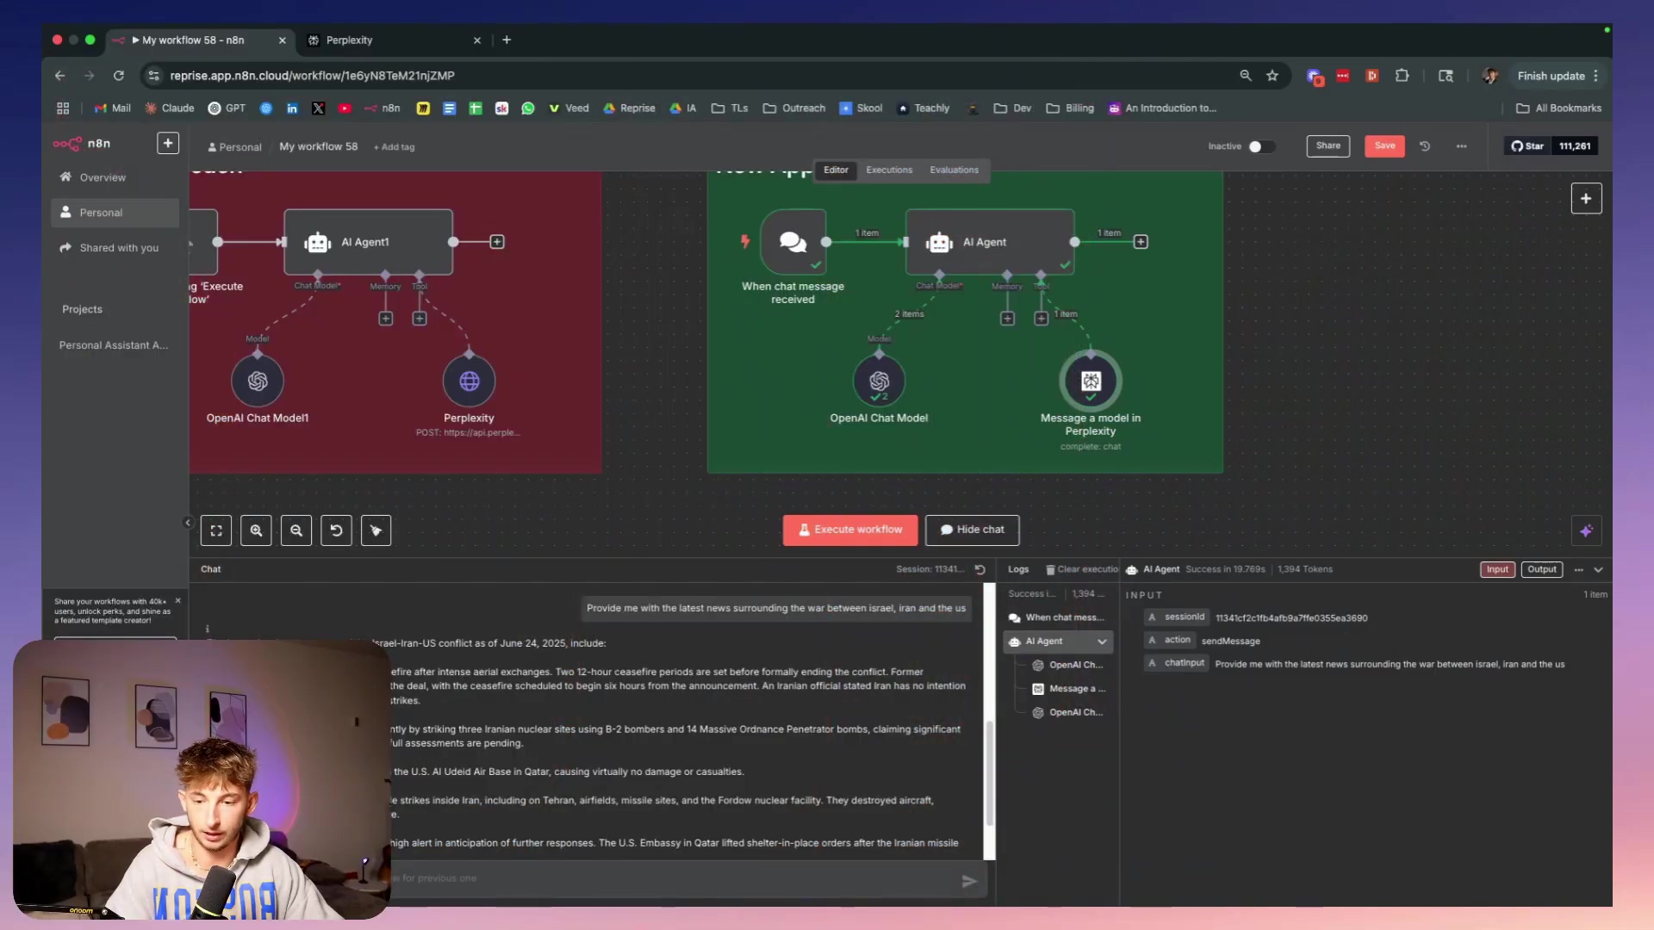
Task: Select Message a model in Perplexity node
Action: click(x=1091, y=381)
